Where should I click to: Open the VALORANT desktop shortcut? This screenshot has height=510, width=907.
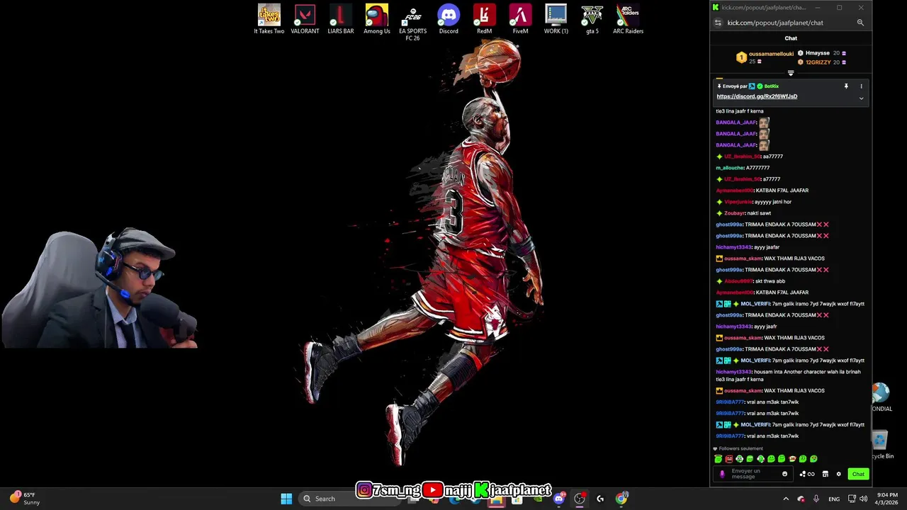coord(305,19)
